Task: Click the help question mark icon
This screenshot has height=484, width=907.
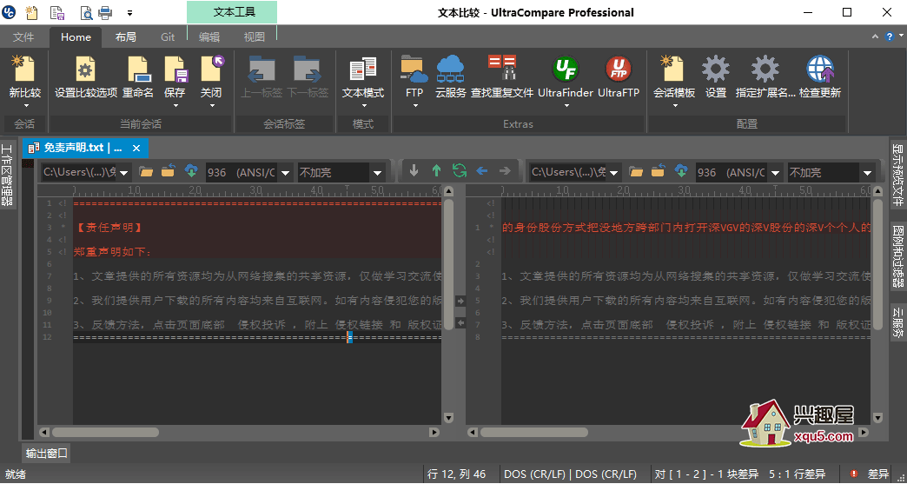Action: coord(890,36)
